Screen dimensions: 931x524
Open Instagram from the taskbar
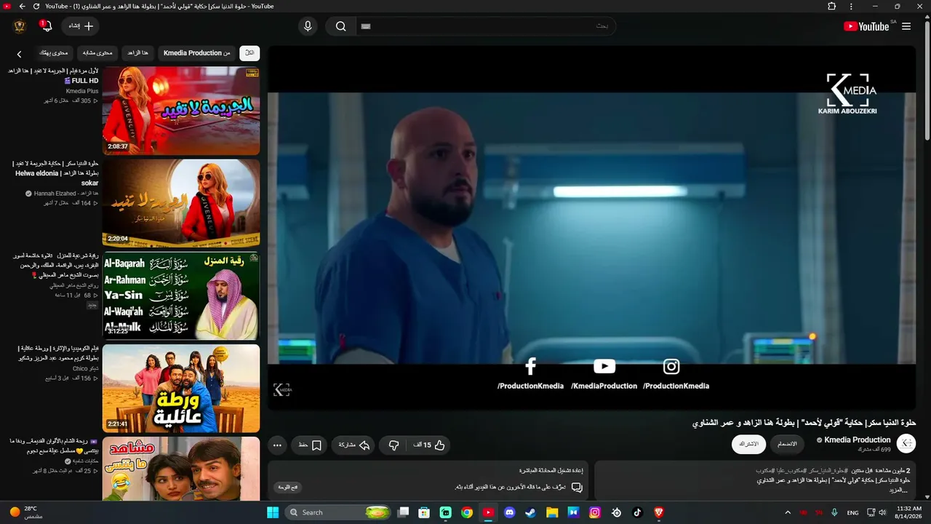tap(595, 512)
